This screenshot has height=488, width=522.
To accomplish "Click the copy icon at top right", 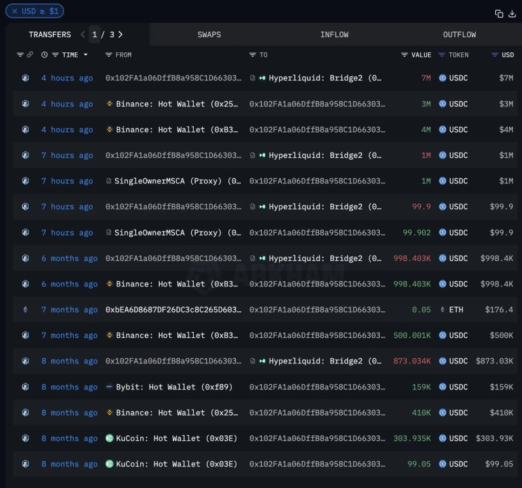I will (499, 14).
